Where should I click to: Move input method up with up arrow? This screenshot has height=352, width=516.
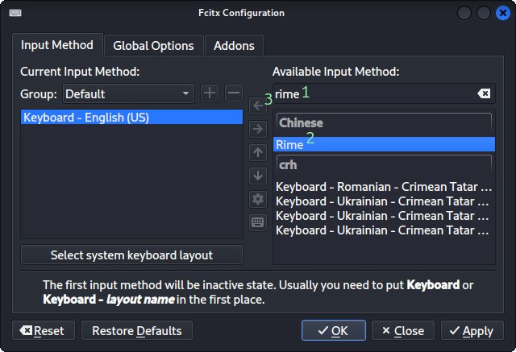tap(258, 152)
